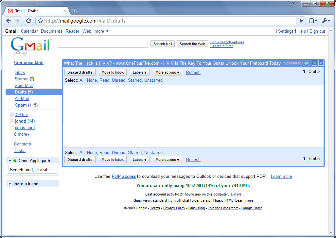Click the Compose Mail link

tap(29, 63)
